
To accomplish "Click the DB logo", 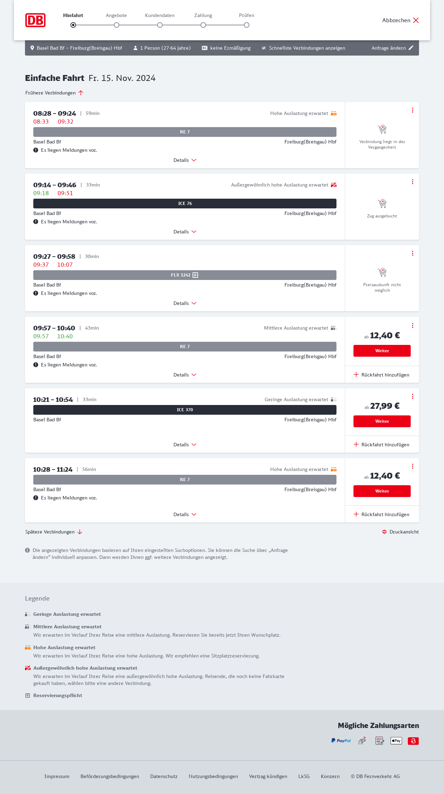I will 35,20.
